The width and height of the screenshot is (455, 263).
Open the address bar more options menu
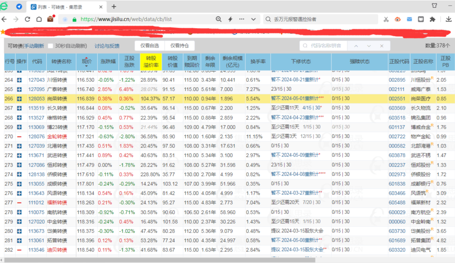pyautogui.click(x=242, y=19)
